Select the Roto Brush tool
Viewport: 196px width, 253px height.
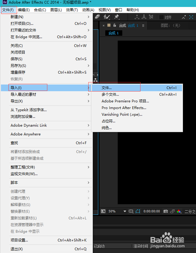[x=106, y=17]
